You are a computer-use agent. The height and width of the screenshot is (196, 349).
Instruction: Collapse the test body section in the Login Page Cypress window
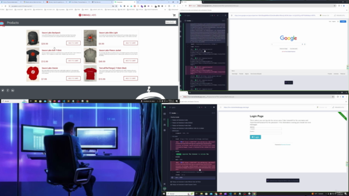point(175,136)
